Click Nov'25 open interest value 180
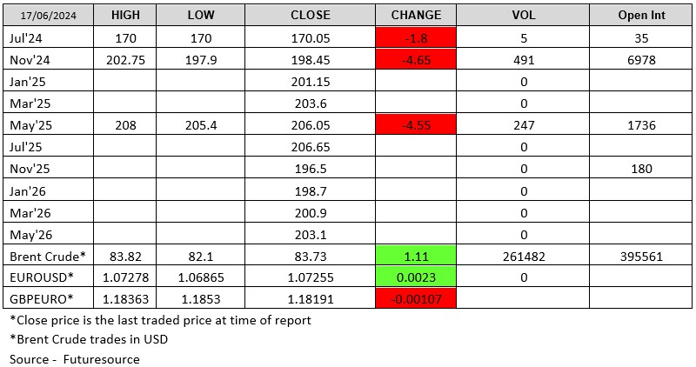 (x=639, y=169)
